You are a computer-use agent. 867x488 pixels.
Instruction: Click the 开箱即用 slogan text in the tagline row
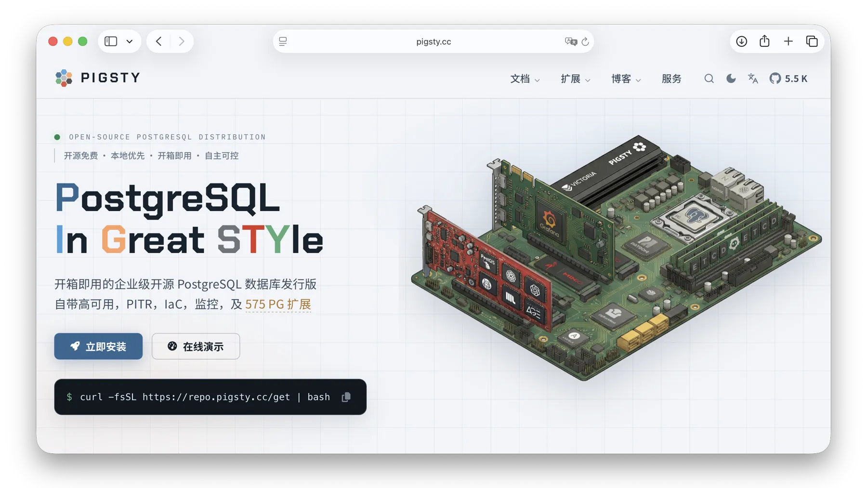pyautogui.click(x=174, y=156)
